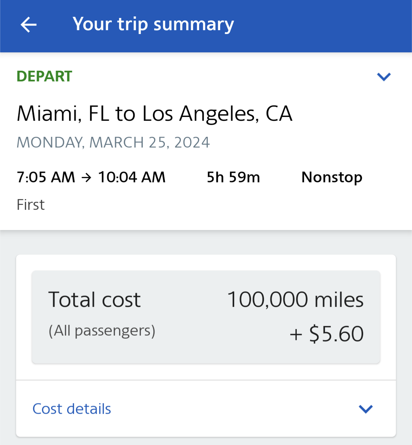412x445 pixels.
Task: Tap the back arrow in header
Action: click(29, 25)
